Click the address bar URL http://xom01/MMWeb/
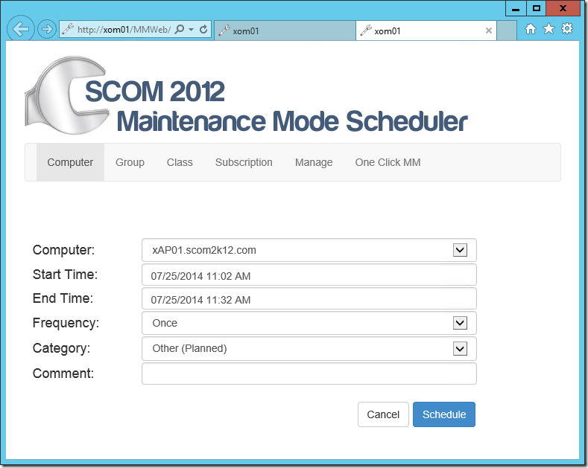 (x=124, y=30)
